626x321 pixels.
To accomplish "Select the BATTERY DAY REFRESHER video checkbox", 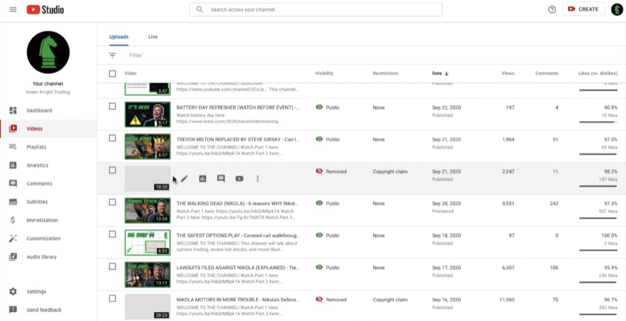I will (x=113, y=106).
